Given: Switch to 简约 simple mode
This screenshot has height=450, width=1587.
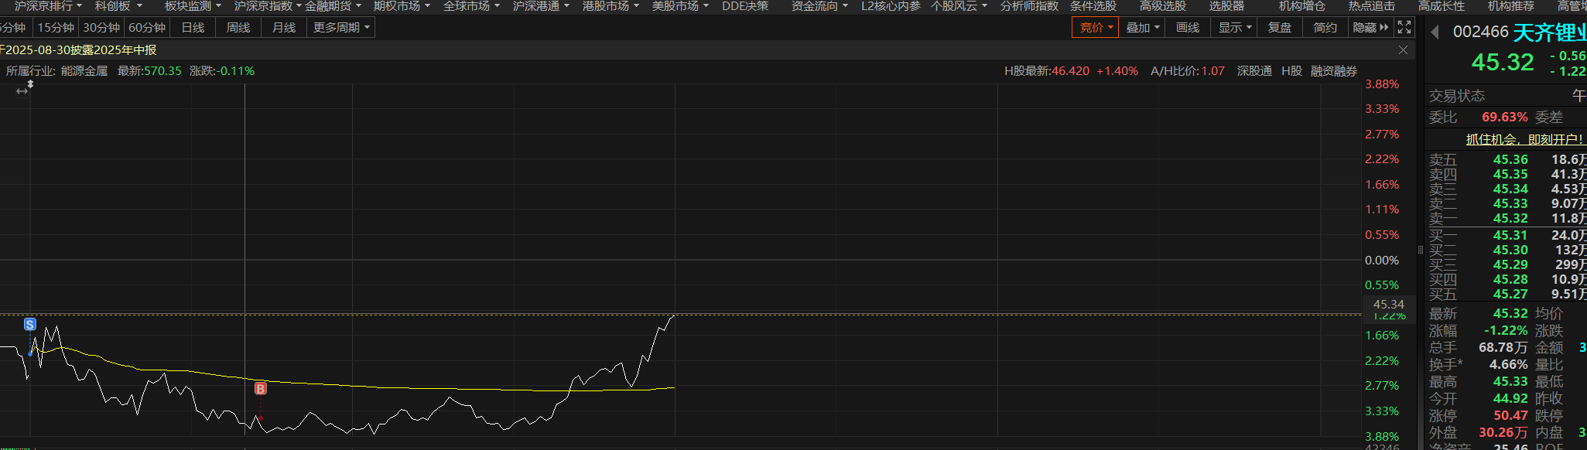Looking at the screenshot, I should tap(1325, 27).
